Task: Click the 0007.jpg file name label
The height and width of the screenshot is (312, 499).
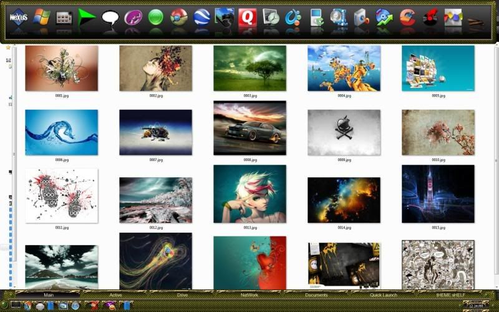Action: (156, 160)
